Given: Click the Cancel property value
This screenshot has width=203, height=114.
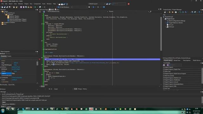Looking at the screenshot, I should (15, 71).
